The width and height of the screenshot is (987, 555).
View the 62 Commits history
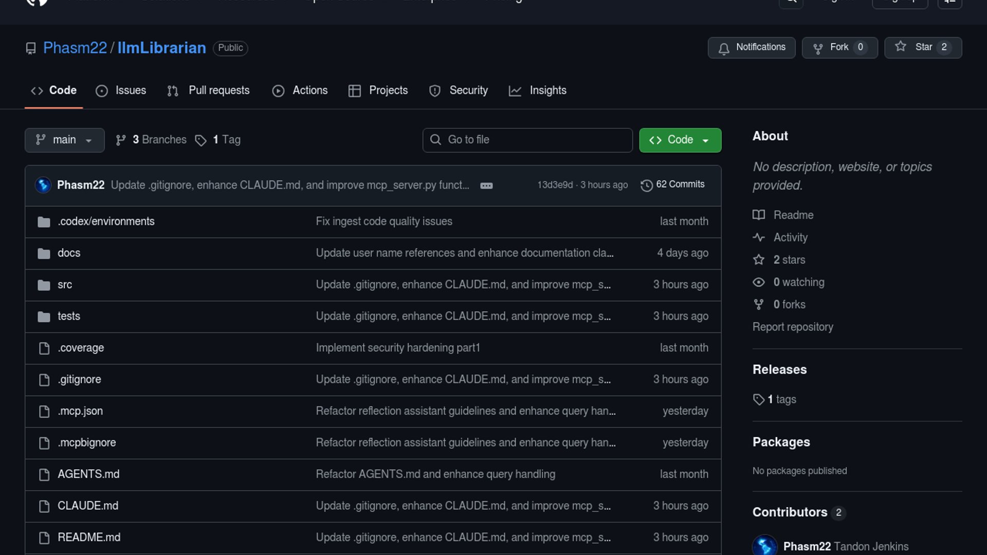pyautogui.click(x=672, y=184)
